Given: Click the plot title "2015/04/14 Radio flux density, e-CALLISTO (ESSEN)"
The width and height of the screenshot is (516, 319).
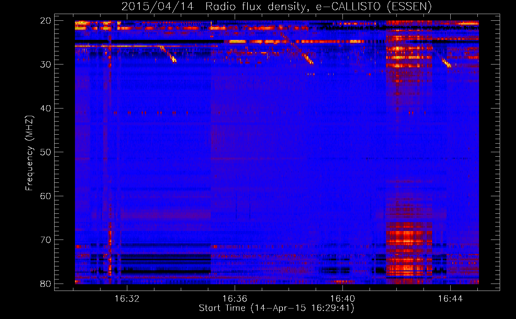Looking at the screenshot, I should click(x=276, y=7).
